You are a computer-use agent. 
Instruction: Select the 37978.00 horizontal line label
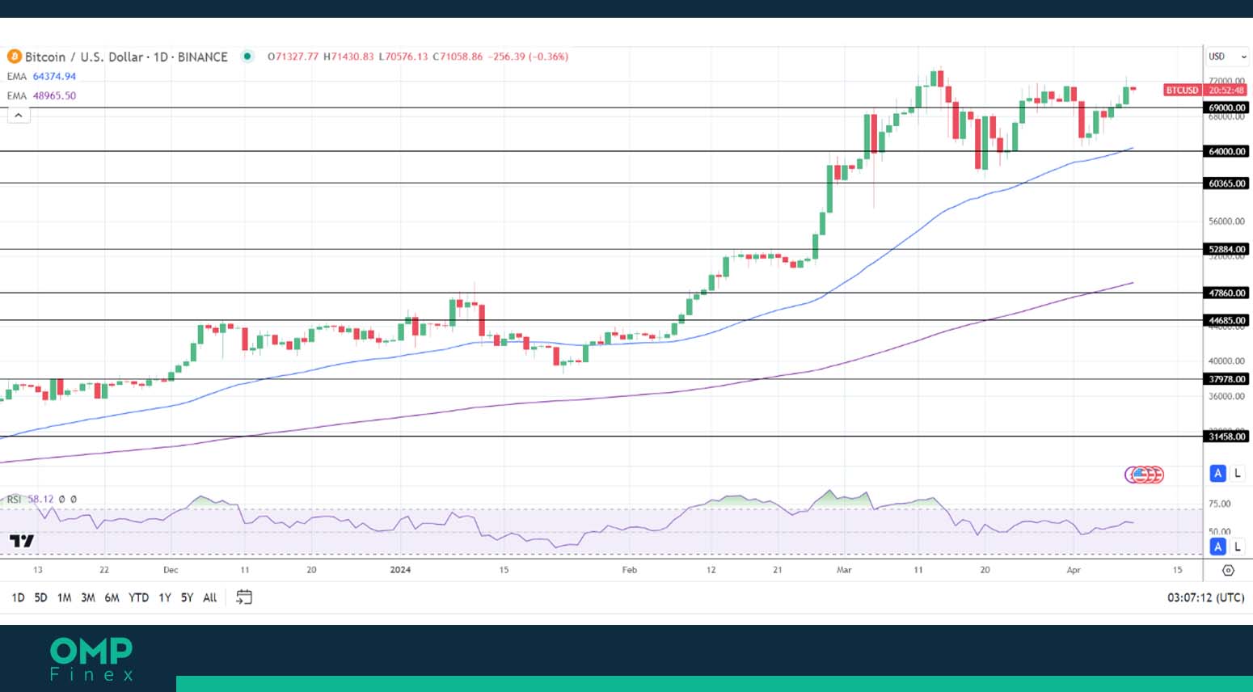click(x=1226, y=378)
